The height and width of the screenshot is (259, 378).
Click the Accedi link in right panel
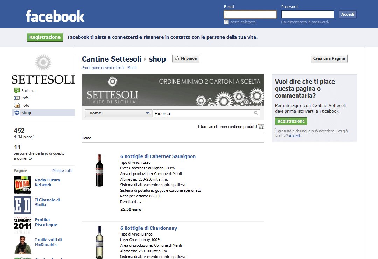tap(295, 136)
